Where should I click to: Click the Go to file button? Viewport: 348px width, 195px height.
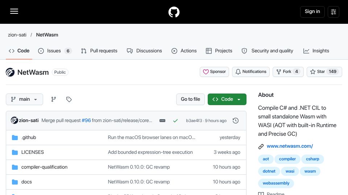[x=190, y=99]
